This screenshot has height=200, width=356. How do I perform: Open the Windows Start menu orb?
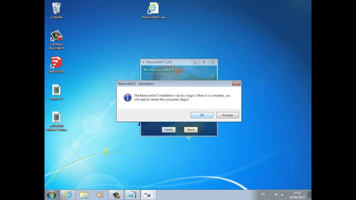51,195
